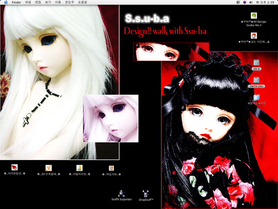Select the blue folder on the desktop
The width and height of the screenshot is (278, 209).
[x=257, y=97]
